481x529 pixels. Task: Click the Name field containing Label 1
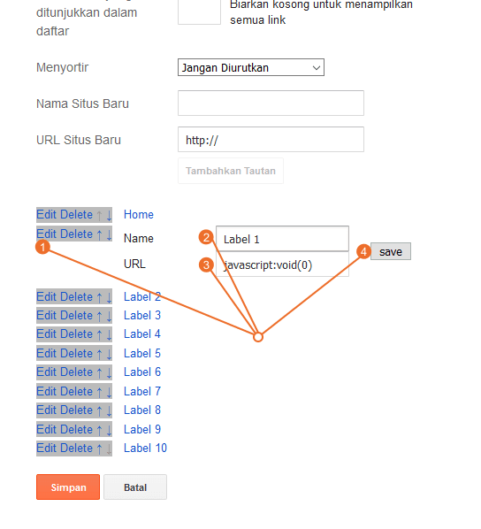coord(282,239)
